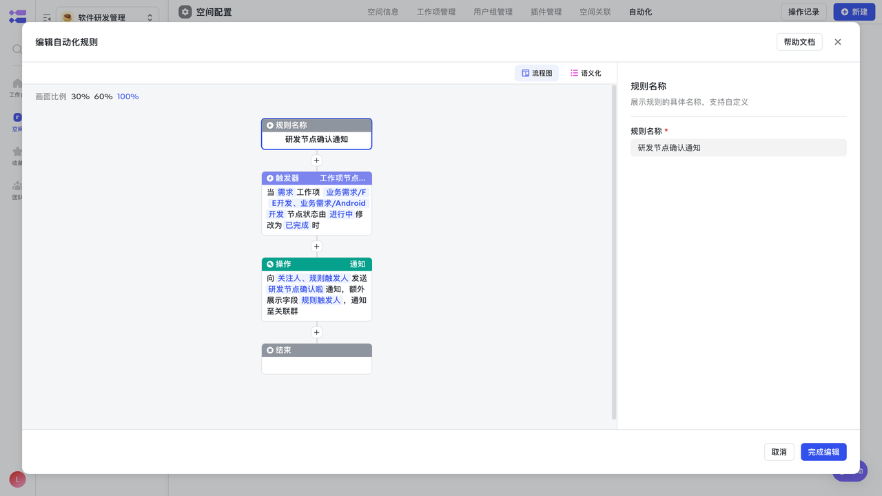Click the 进行中 status tag in trigger
The width and height of the screenshot is (882, 496).
coord(341,214)
